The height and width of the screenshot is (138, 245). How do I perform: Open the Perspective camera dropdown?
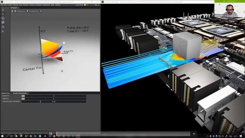(20, 11)
